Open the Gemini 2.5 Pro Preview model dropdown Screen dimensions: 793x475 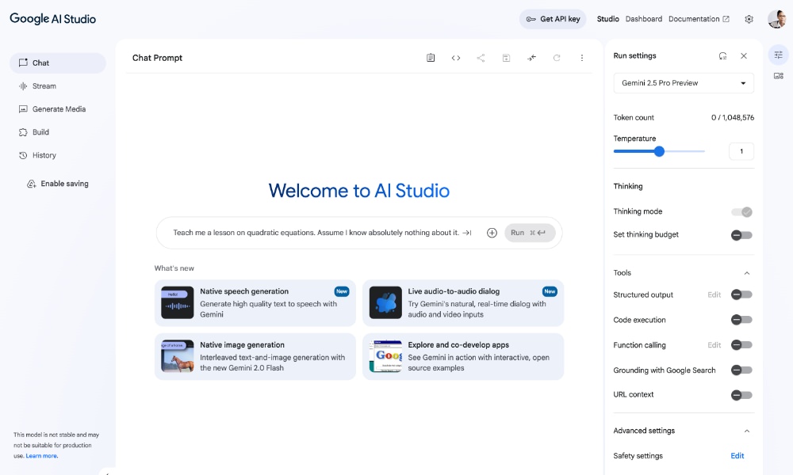point(683,82)
